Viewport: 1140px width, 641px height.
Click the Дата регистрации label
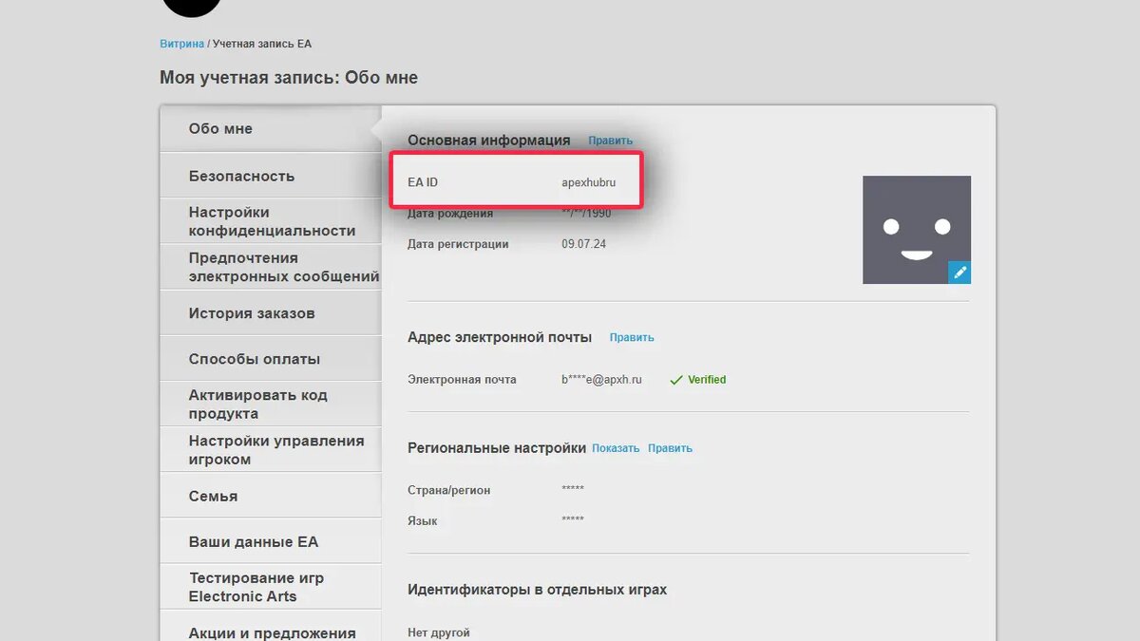[458, 244]
